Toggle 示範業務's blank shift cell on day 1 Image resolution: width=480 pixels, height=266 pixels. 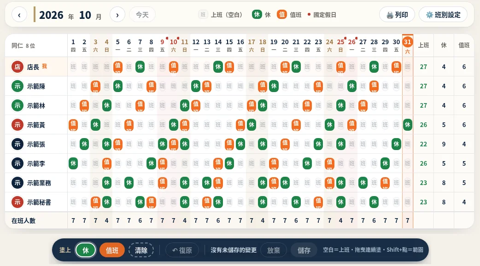(x=73, y=183)
